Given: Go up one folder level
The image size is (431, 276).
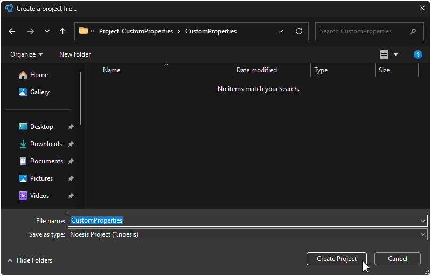Looking at the screenshot, I should [x=62, y=31].
